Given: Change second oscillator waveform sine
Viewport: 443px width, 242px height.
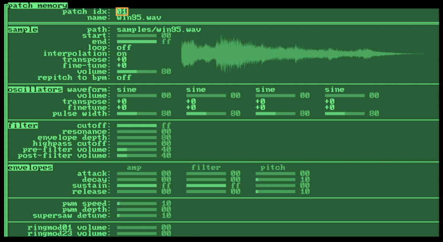Looking at the screenshot, I should [x=196, y=90].
